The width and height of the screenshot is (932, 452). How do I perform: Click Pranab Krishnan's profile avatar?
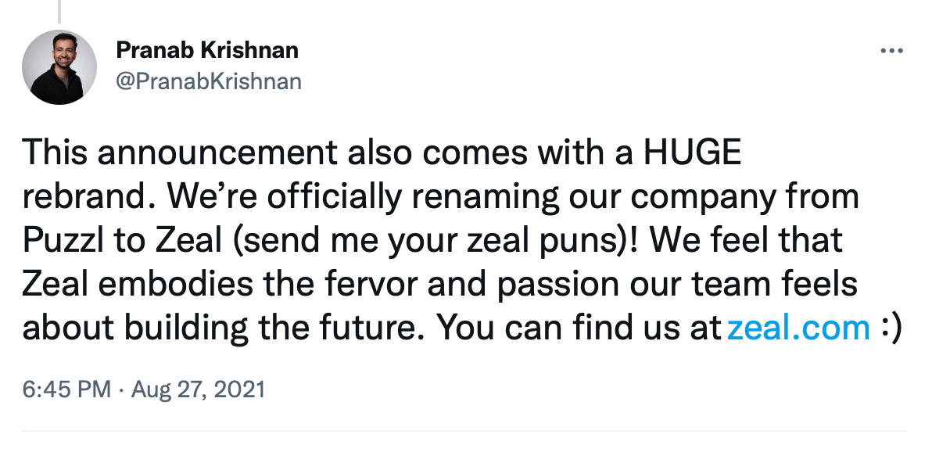(59, 67)
